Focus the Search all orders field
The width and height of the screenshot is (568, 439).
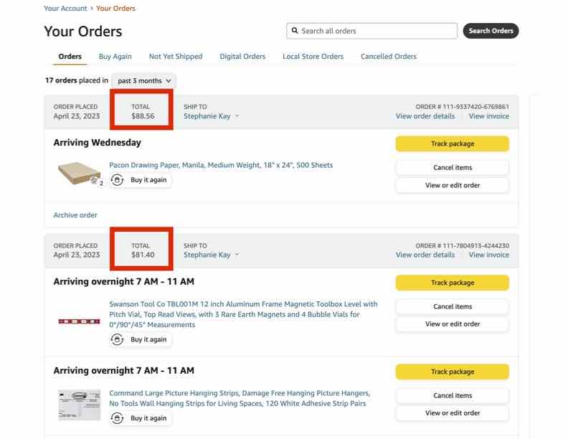[377, 31]
